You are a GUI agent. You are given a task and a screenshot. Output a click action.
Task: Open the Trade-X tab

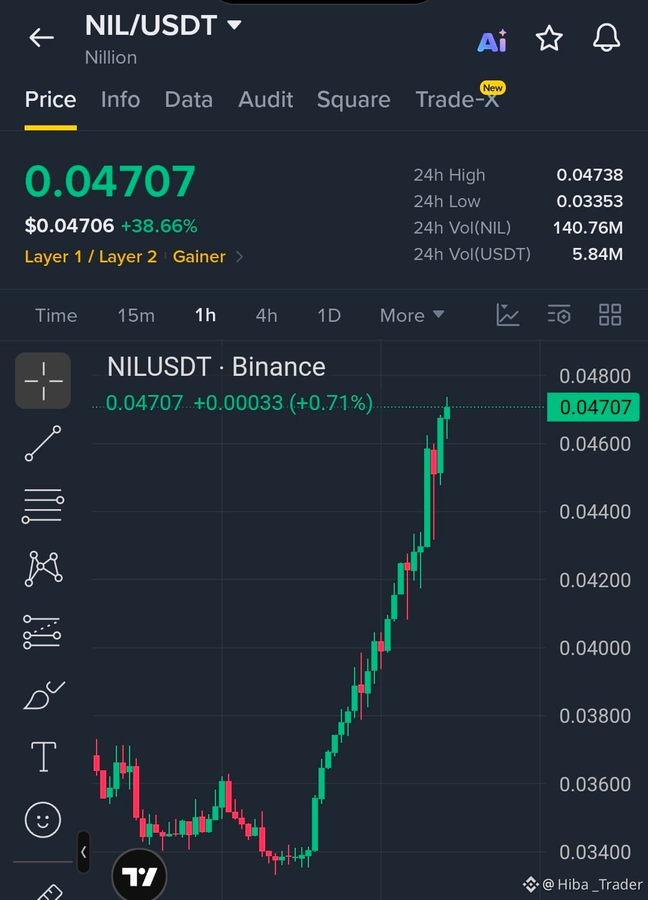[x=457, y=100]
